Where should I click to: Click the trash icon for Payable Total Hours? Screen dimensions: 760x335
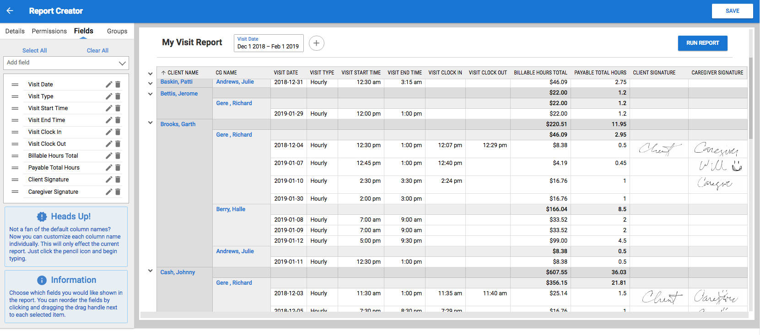pos(118,168)
